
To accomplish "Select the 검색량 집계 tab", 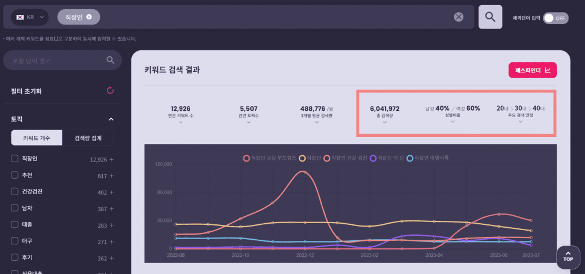I will (88, 138).
